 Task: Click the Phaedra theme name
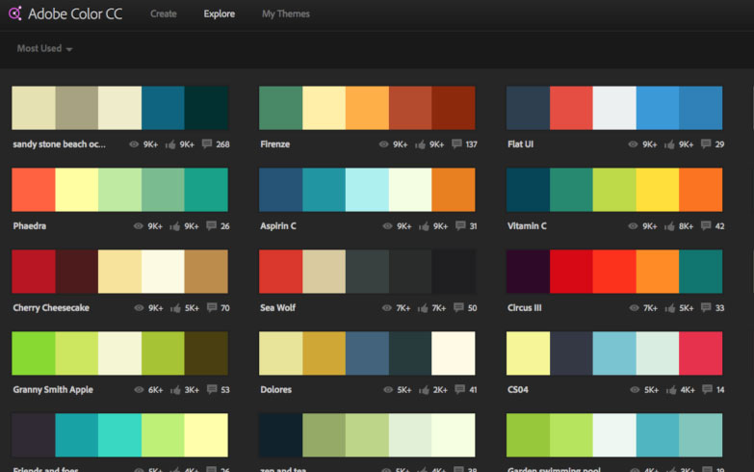pos(29,226)
